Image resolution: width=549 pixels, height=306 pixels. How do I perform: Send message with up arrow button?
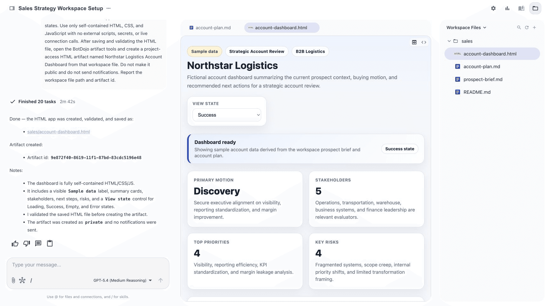[x=160, y=280]
